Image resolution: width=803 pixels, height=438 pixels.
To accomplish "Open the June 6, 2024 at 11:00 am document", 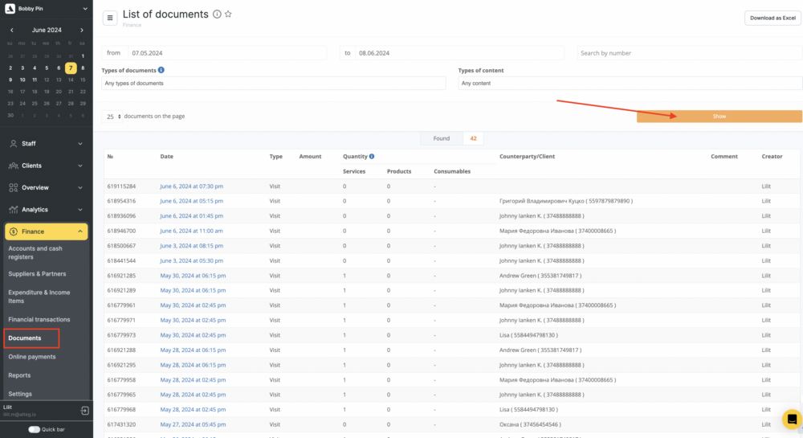I will 191,231.
